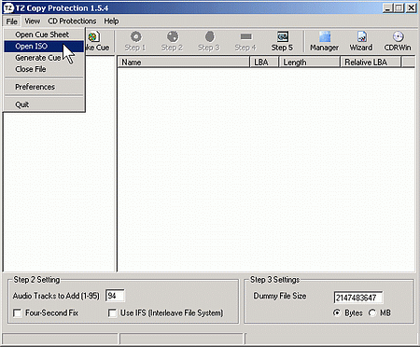Sort by the LBA column header
The height and width of the screenshot is (347, 420).
[x=264, y=62]
